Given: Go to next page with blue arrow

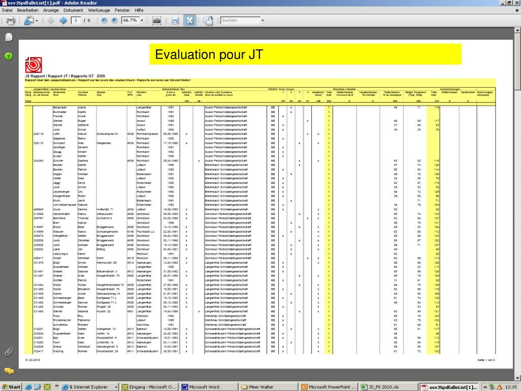Looking at the screenshot, I should (63, 20).
